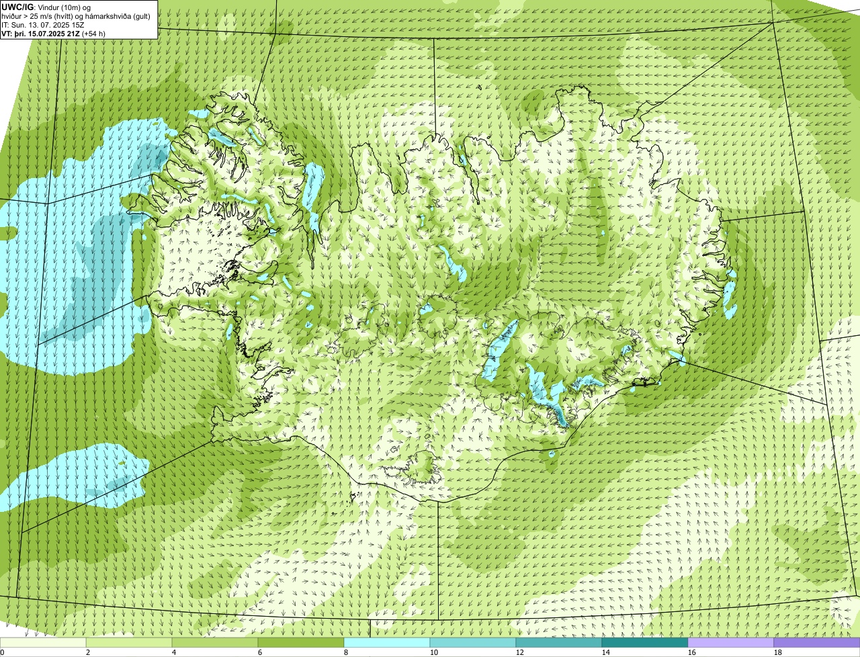
Task: Select the '4' tick label on the color scale
Action: [174, 652]
